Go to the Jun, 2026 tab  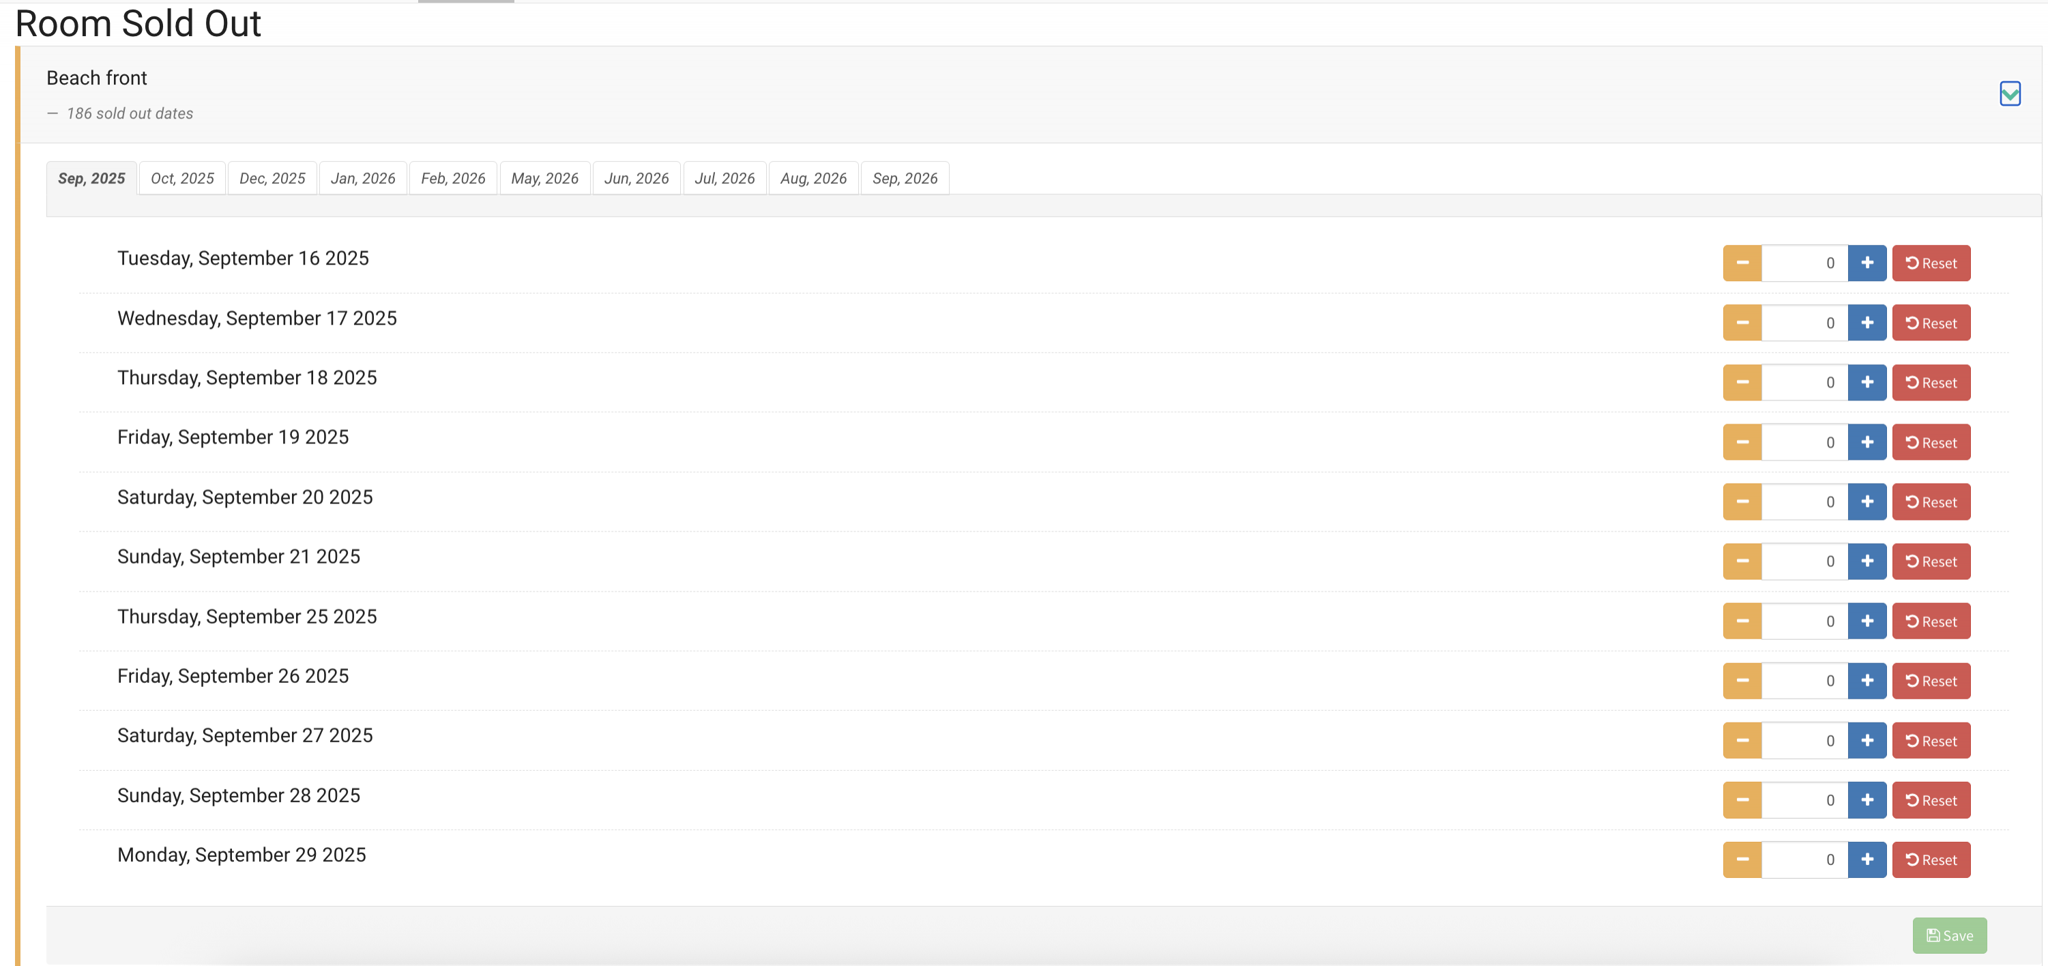(635, 178)
